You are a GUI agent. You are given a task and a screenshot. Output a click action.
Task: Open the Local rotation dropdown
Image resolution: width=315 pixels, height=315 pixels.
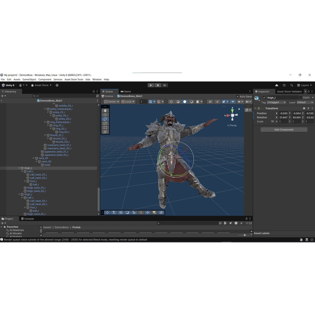click(x=128, y=102)
